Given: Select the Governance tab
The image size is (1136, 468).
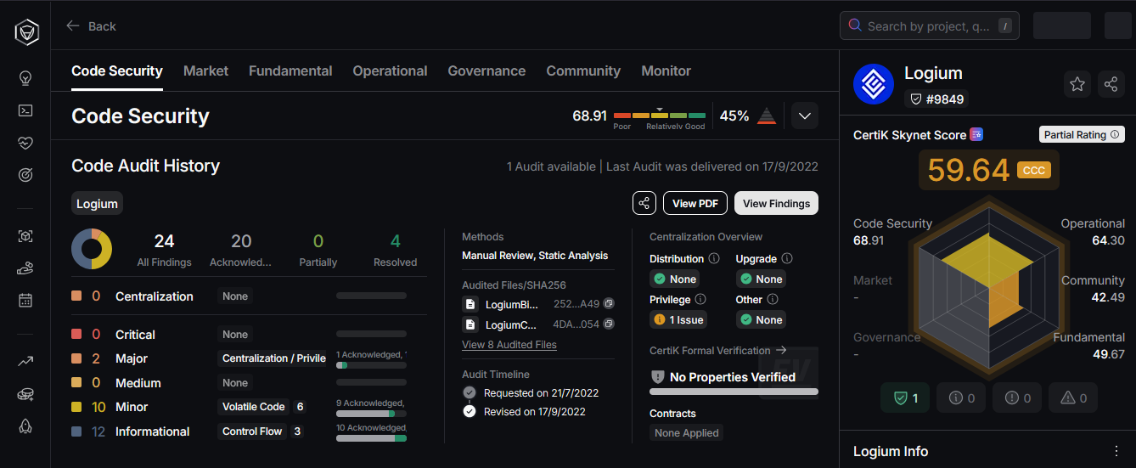Looking at the screenshot, I should [x=486, y=70].
